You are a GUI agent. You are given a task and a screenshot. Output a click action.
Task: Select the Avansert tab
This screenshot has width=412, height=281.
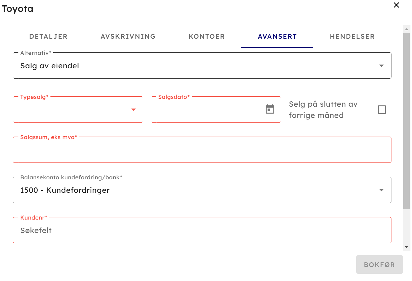[277, 36]
